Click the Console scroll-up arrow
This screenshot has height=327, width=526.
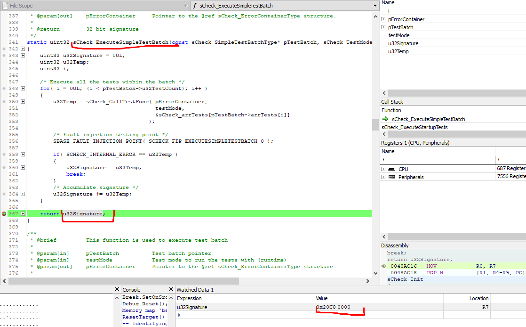tap(171, 298)
